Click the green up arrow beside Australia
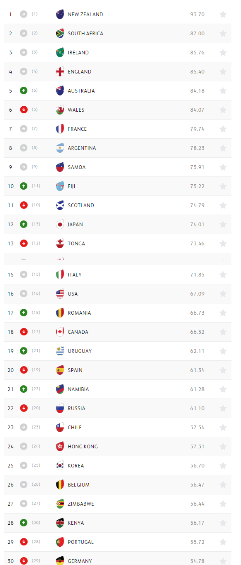 click(x=24, y=90)
